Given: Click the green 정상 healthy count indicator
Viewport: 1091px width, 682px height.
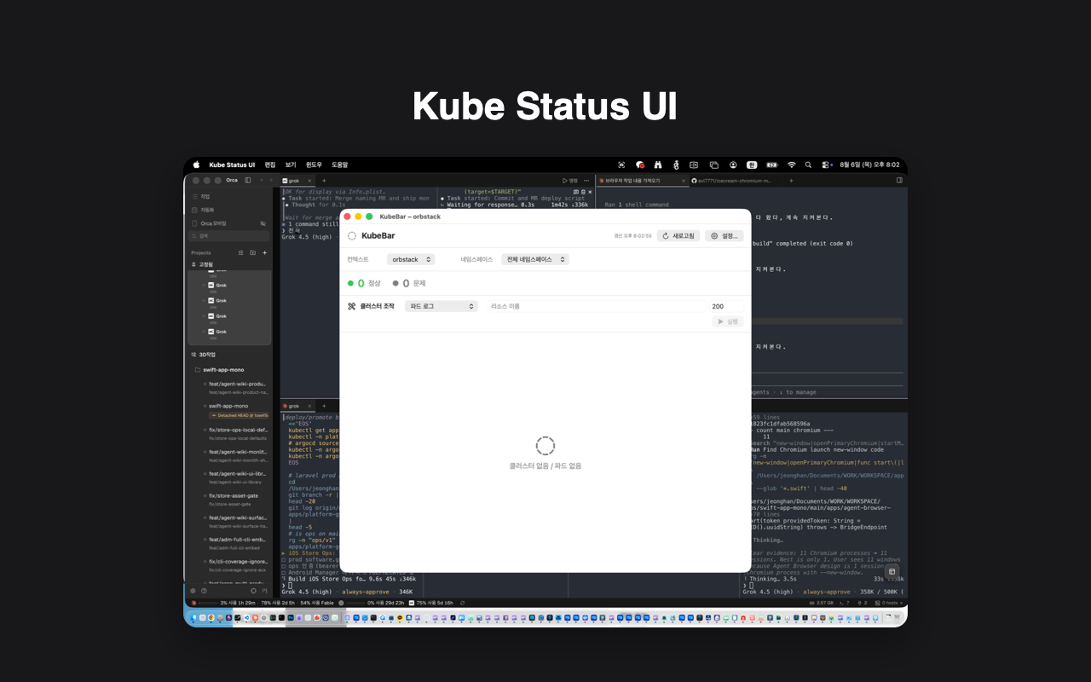Looking at the screenshot, I should click(x=364, y=283).
